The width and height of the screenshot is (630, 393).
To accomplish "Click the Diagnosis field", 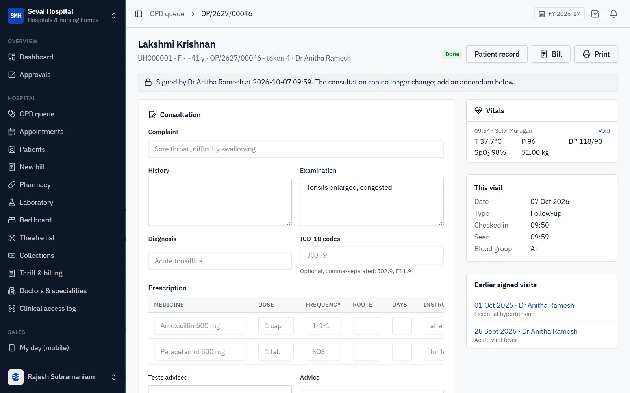I will coord(220,261).
